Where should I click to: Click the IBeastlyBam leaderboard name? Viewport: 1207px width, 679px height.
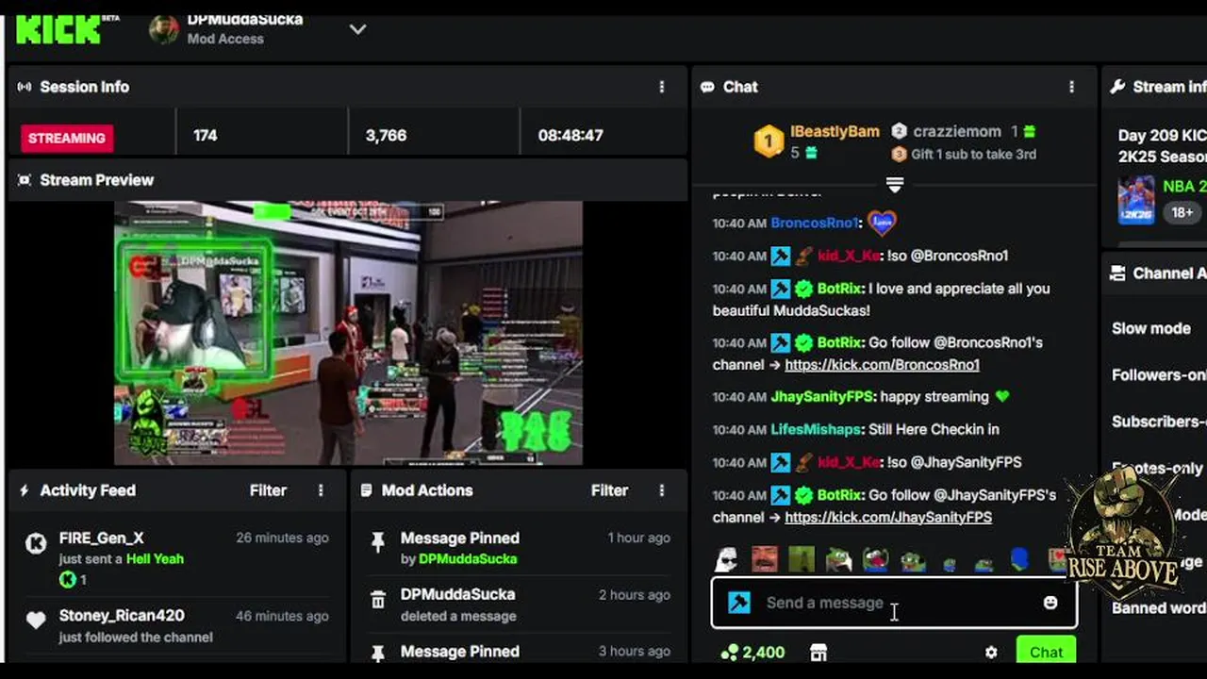835,132
